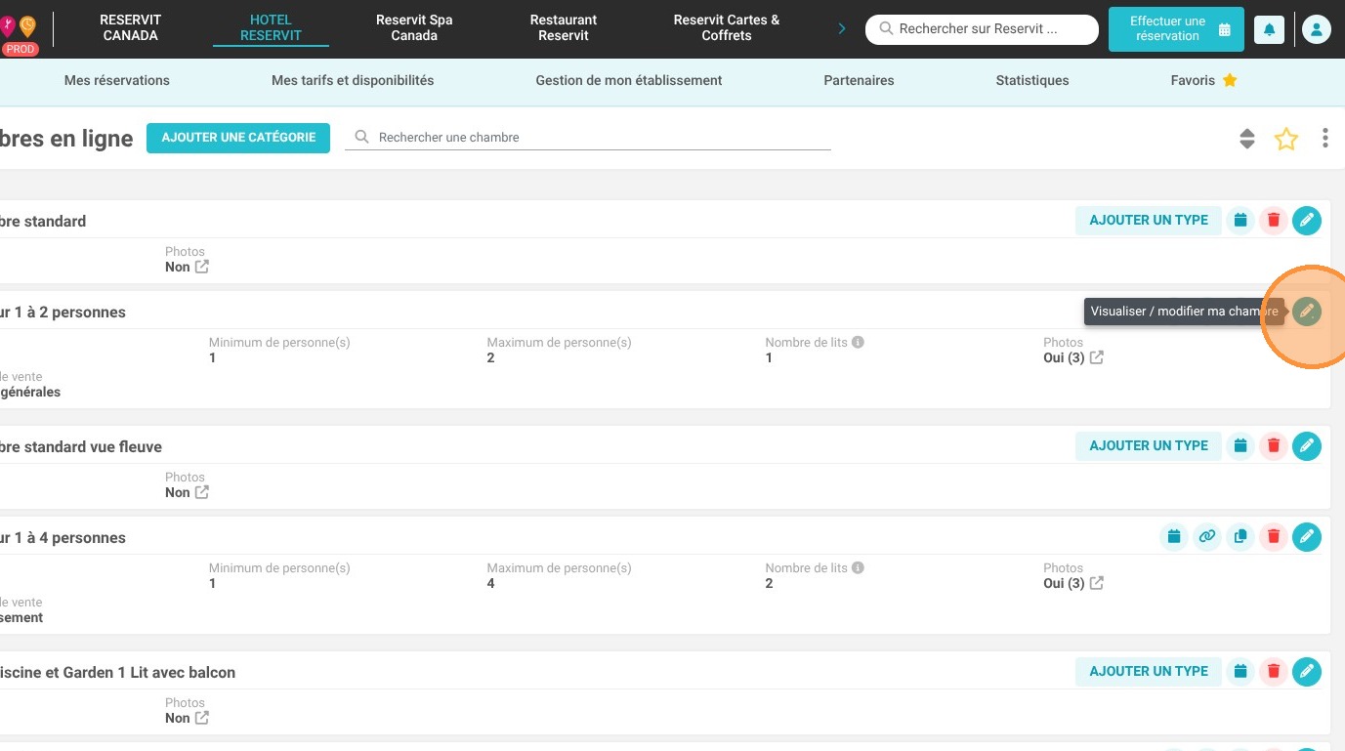Show 'Nombre de lits' info for 1-2 personnes room
The width and height of the screenshot is (1345, 751).
tap(858, 343)
